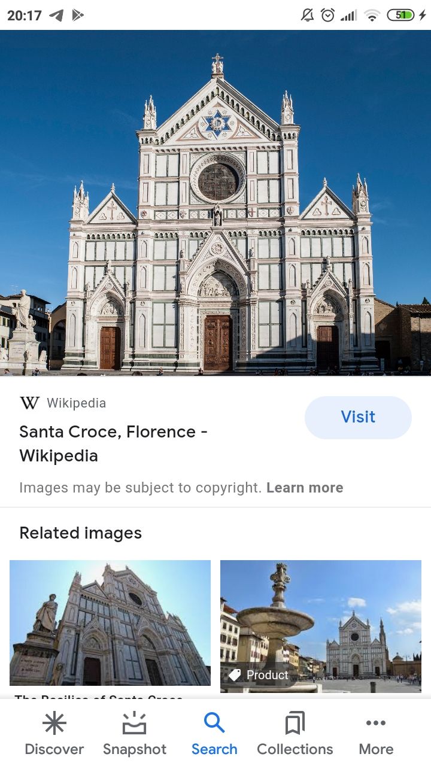This screenshot has width=431, height=766.
Task: Open the related image with Dante statue
Action: point(110,622)
